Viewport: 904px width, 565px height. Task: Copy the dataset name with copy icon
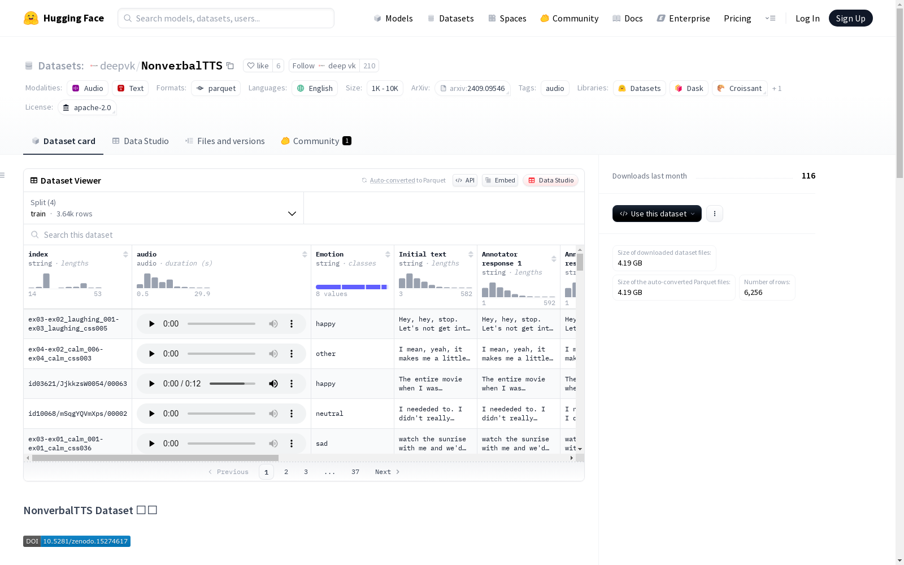coord(230,66)
